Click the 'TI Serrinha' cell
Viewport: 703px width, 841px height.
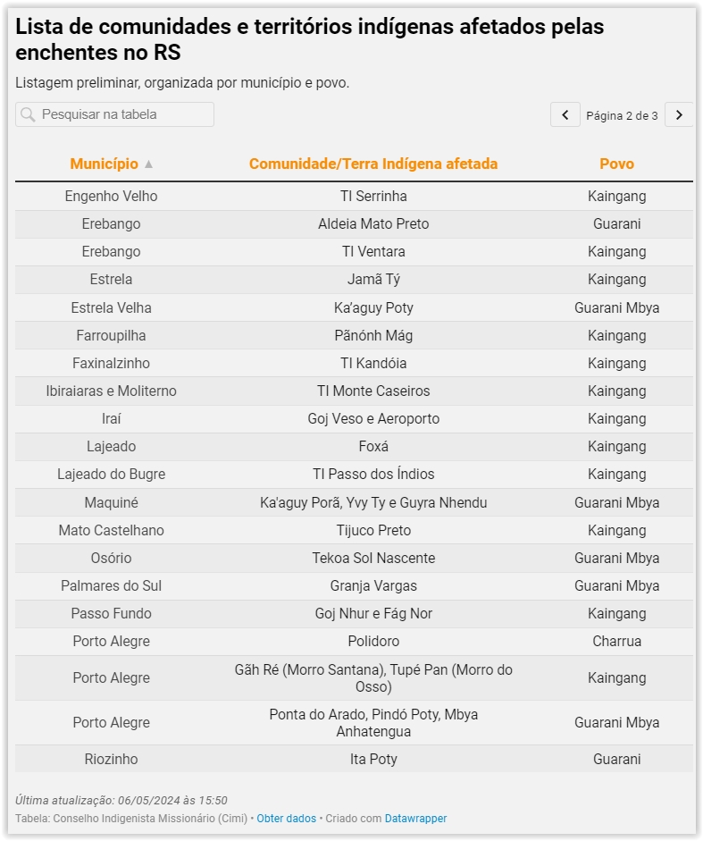pos(373,196)
